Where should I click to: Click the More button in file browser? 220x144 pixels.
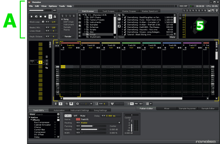coord(172,37)
